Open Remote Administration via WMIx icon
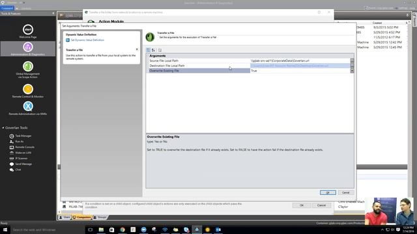 [x=28, y=107]
